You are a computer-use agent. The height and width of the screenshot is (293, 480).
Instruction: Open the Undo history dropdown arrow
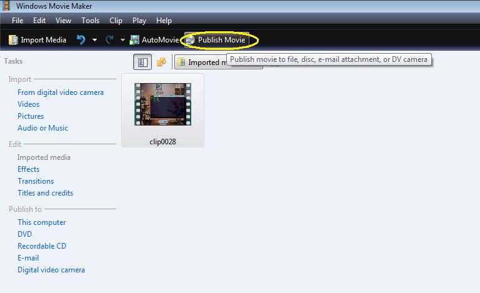[95, 40]
